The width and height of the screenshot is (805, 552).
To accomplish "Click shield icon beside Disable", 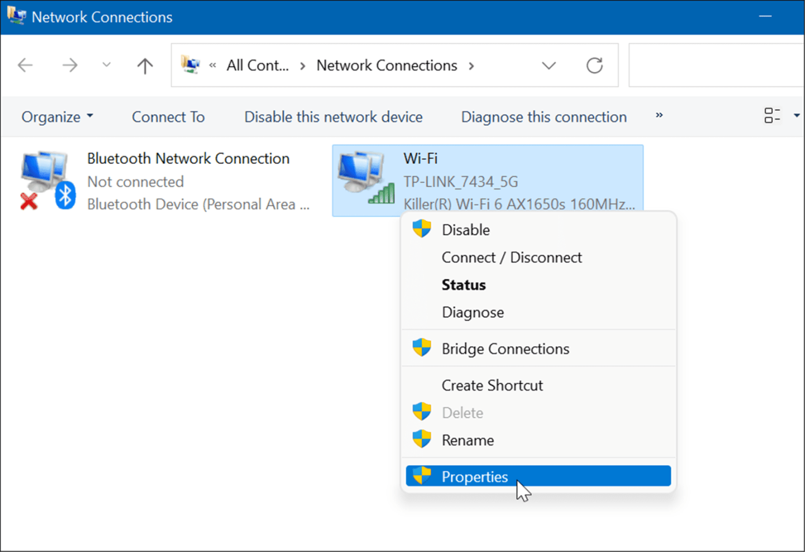I will (x=421, y=229).
